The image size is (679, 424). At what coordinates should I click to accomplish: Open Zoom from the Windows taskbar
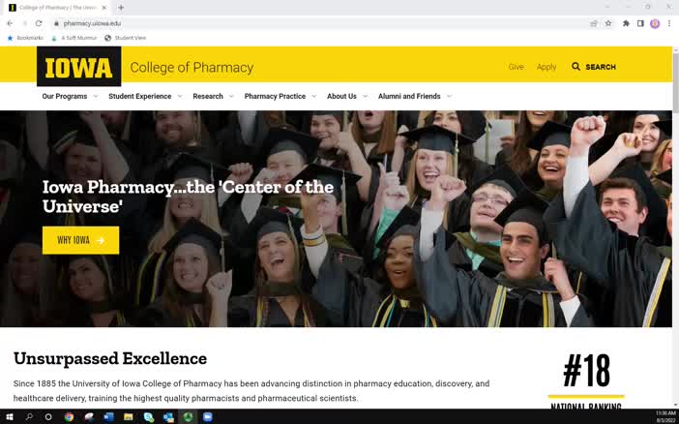click(x=208, y=417)
